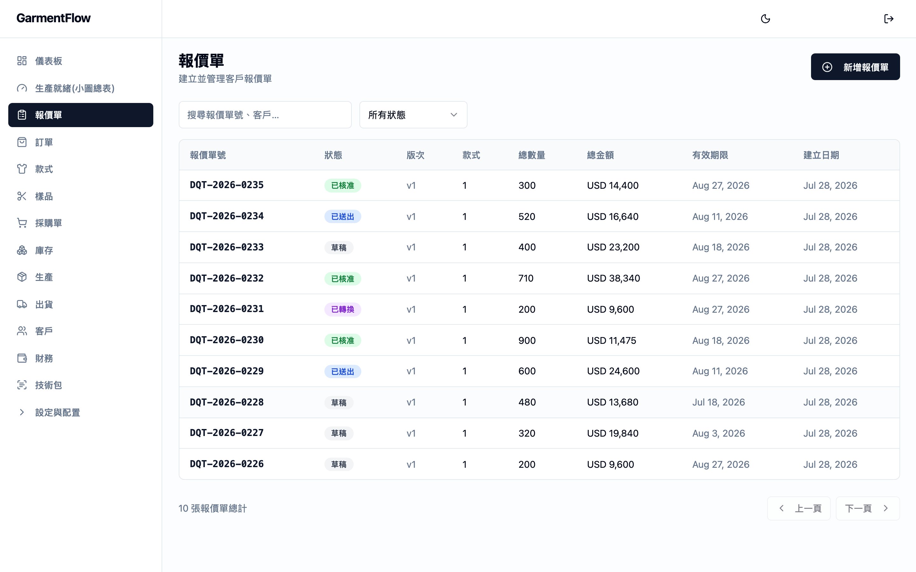The width and height of the screenshot is (916, 572).
Task: Click the 新增報價單 button
Action: point(855,67)
